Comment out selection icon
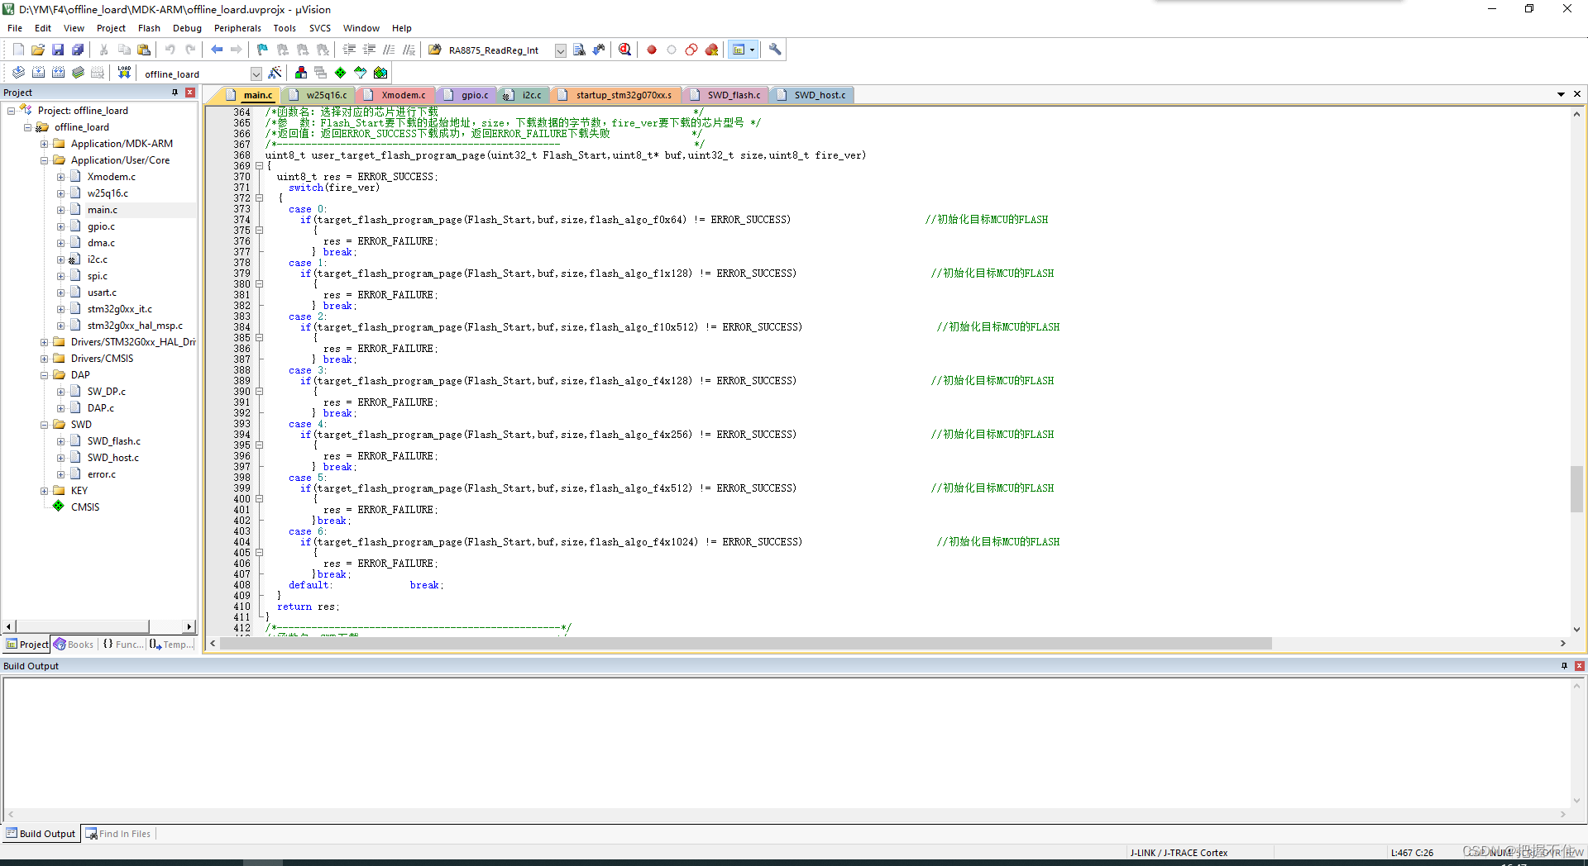 [x=389, y=50]
